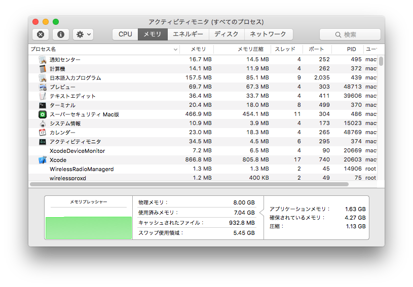This screenshot has height=287, width=413.
Task: Switch to the CPU tab
Action: pos(125,34)
